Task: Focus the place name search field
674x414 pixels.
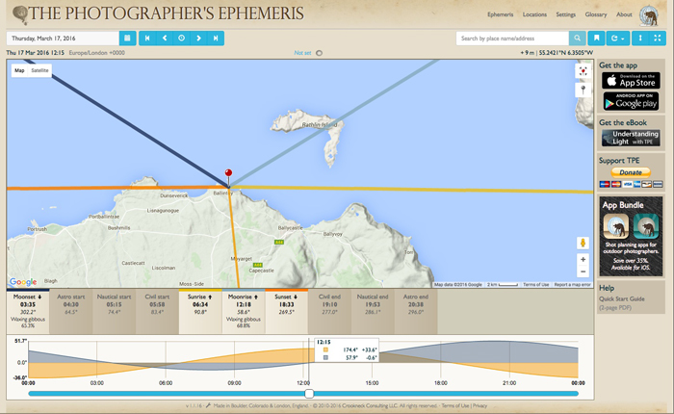Action: tap(512, 39)
